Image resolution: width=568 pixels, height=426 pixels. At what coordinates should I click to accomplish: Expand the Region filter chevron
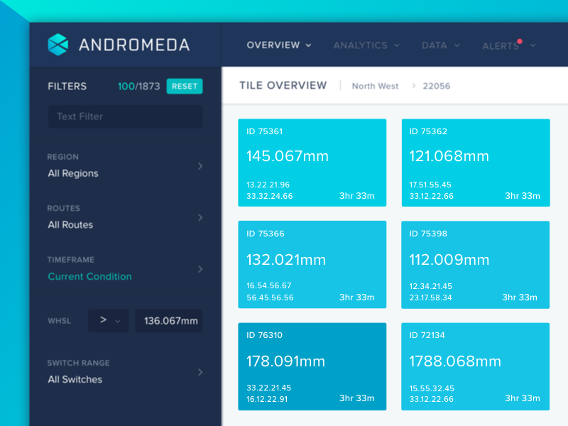click(200, 166)
